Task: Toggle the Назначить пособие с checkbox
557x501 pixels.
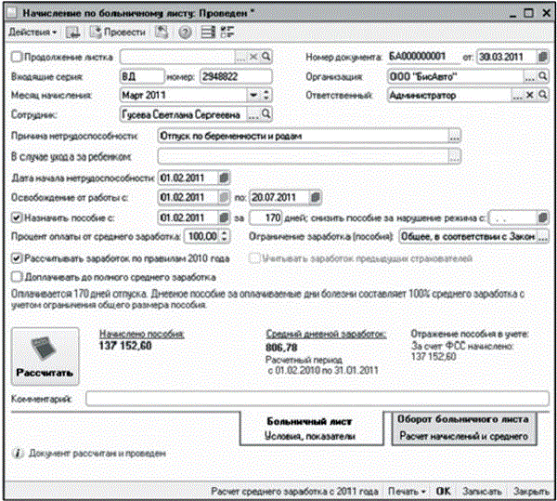Action: [x=15, y=218]
